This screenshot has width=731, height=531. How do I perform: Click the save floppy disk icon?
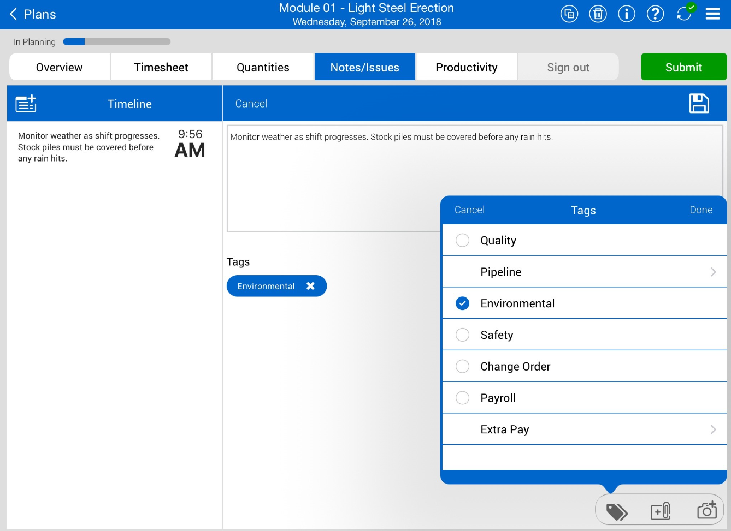699,103
